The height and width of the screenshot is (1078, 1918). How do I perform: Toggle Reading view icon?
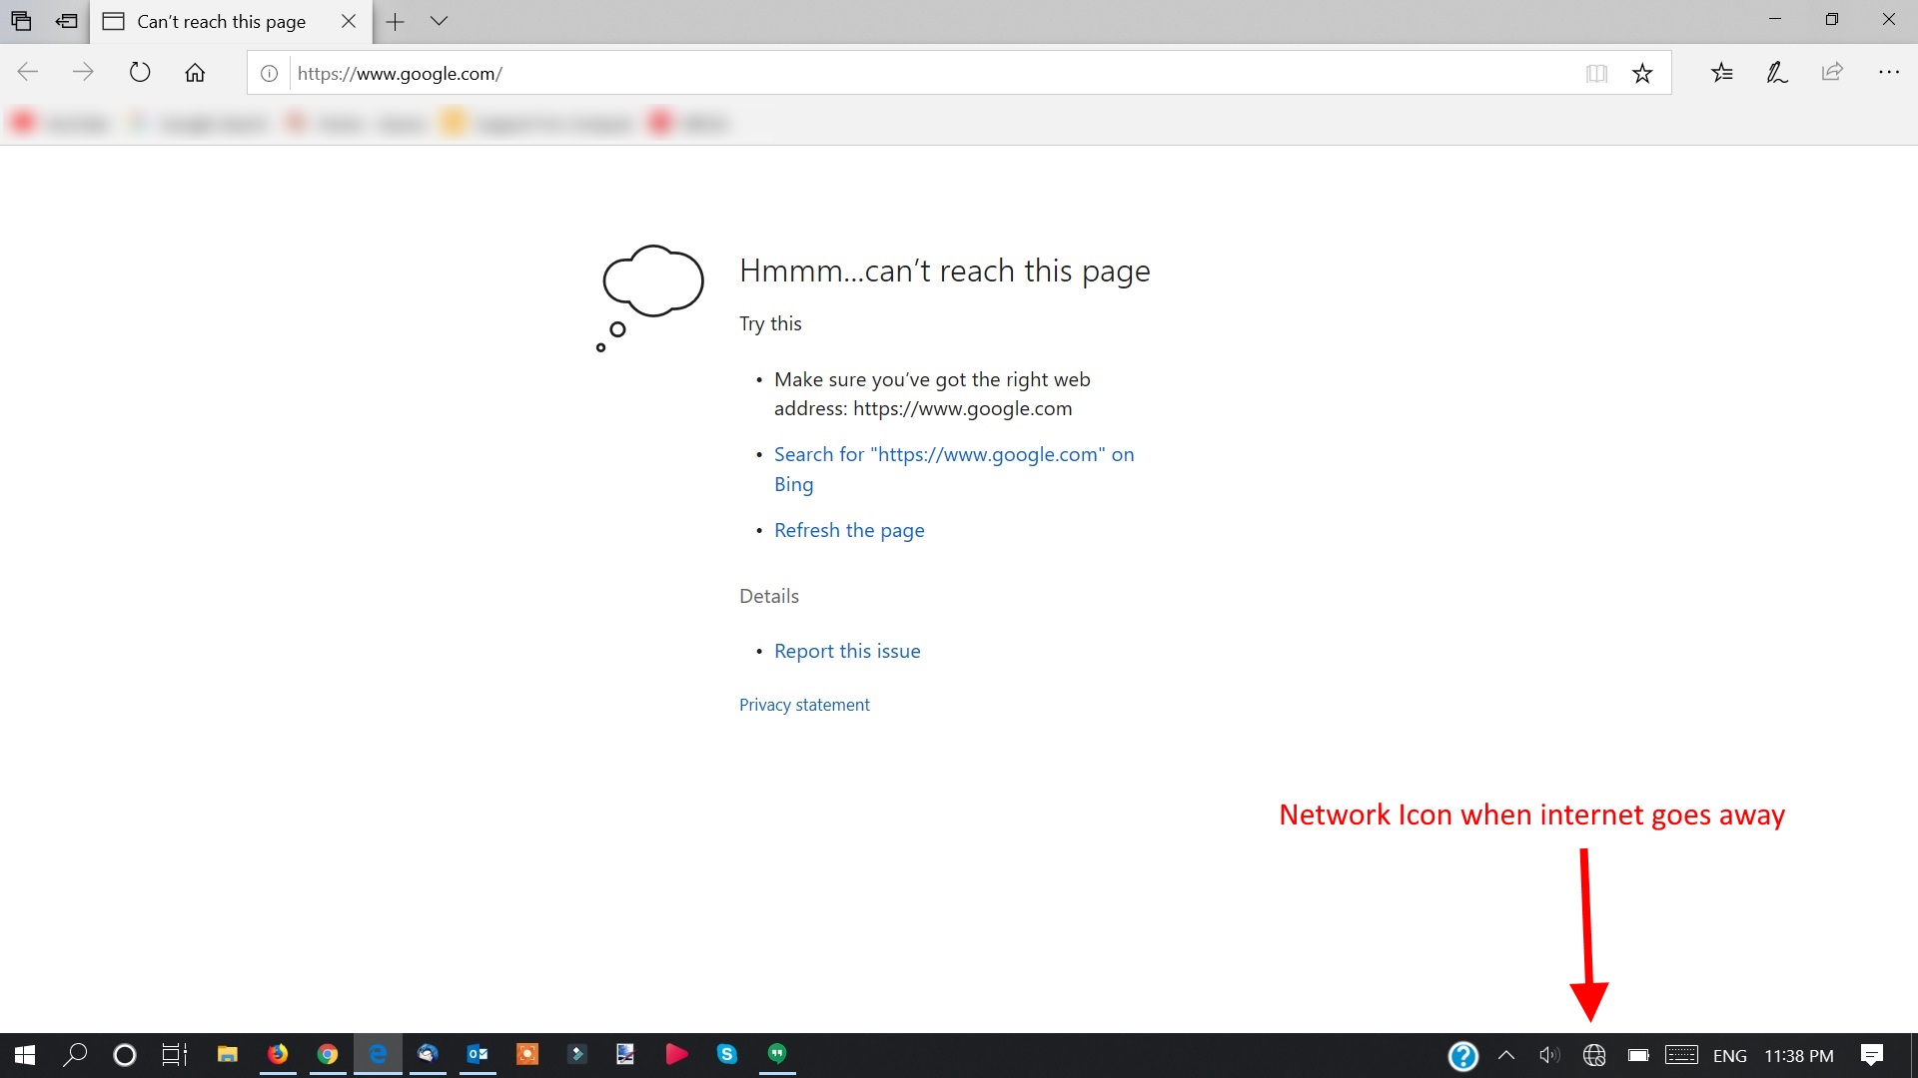tap(1596, 73)
